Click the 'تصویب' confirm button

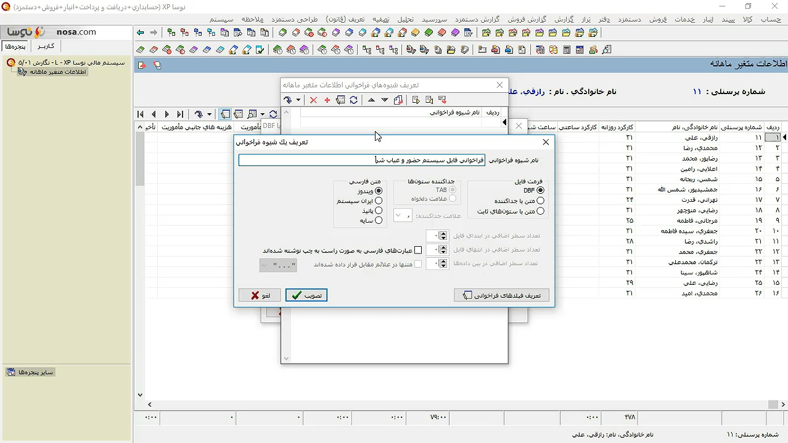306,295
